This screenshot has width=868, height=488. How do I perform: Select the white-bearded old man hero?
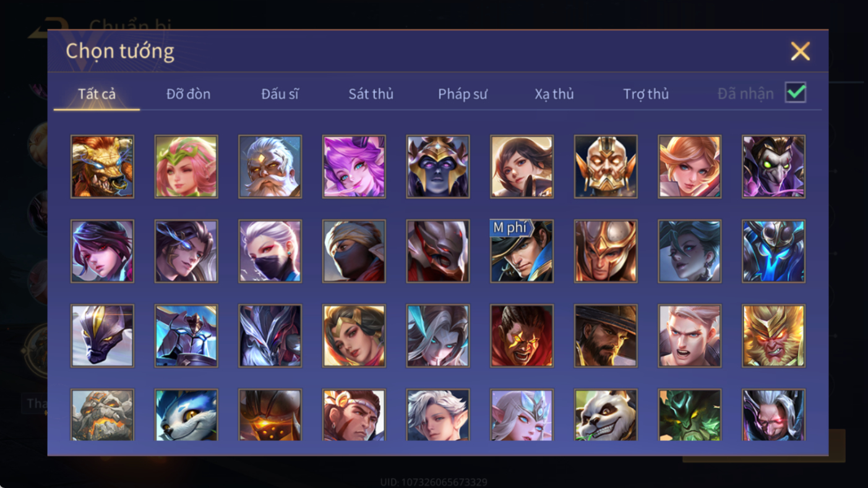(x=270, y=167)
